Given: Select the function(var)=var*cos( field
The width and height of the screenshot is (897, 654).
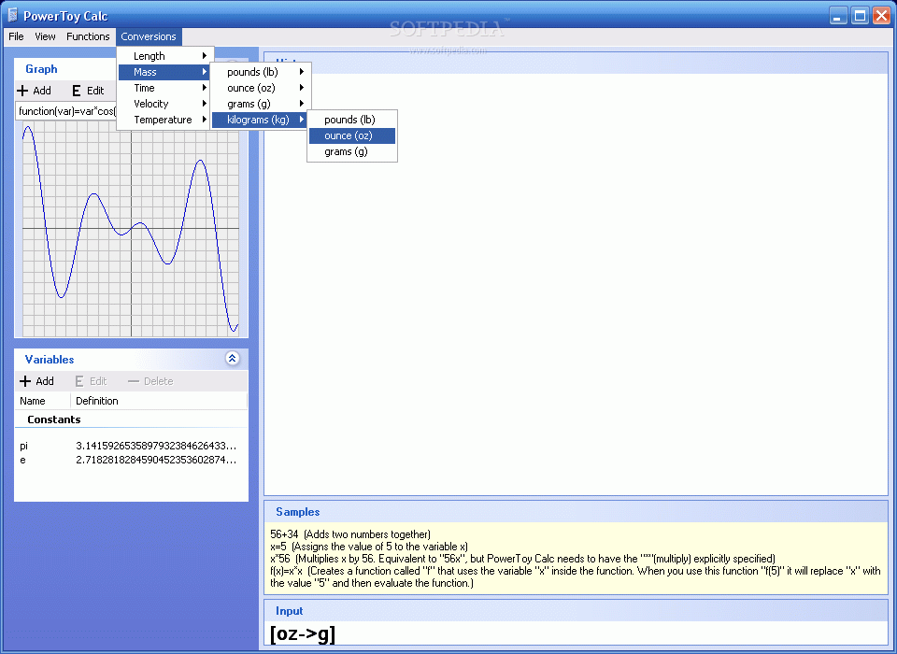Looking at the screenshot, I should click(x=67, y=111).
